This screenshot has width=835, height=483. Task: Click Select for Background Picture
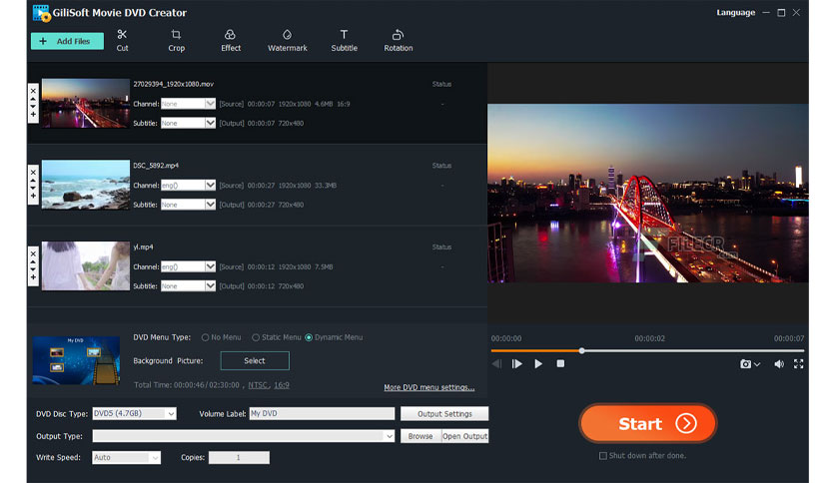click(x=255, y=360)
